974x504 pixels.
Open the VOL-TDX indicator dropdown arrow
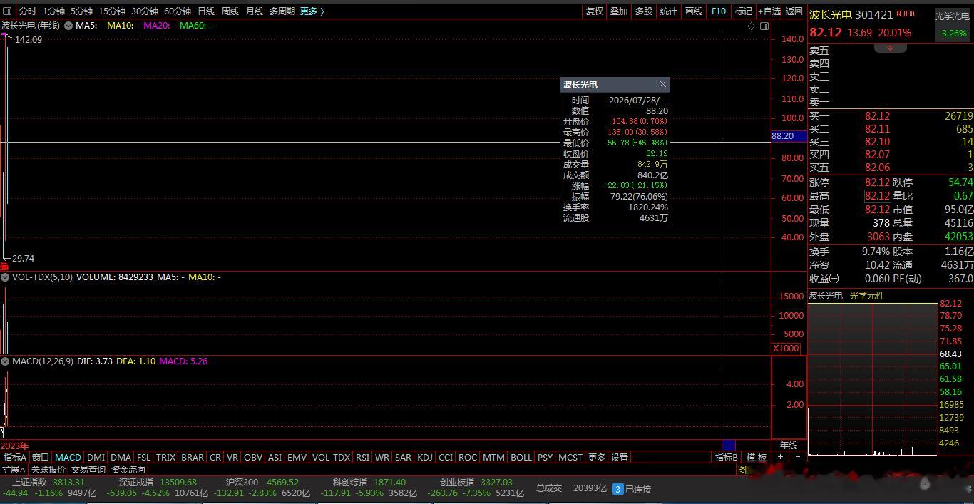(x=5, y=277)
